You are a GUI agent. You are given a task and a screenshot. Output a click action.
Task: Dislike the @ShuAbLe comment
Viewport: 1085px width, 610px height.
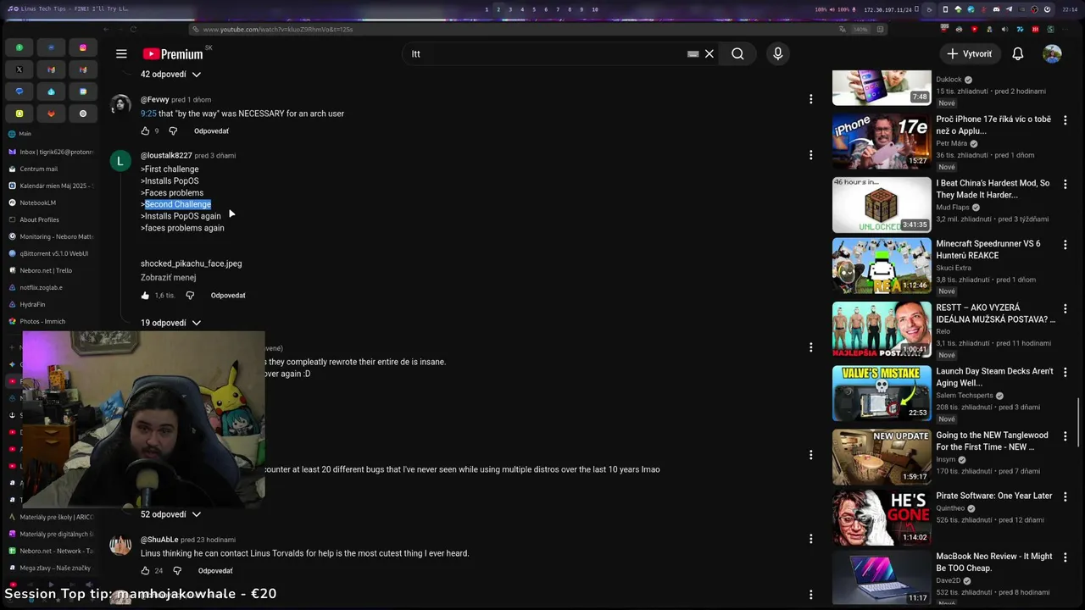(177, 571)
